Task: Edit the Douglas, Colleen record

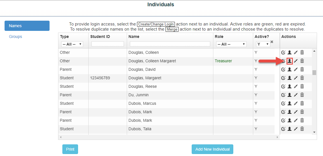Action: point(283,52)
